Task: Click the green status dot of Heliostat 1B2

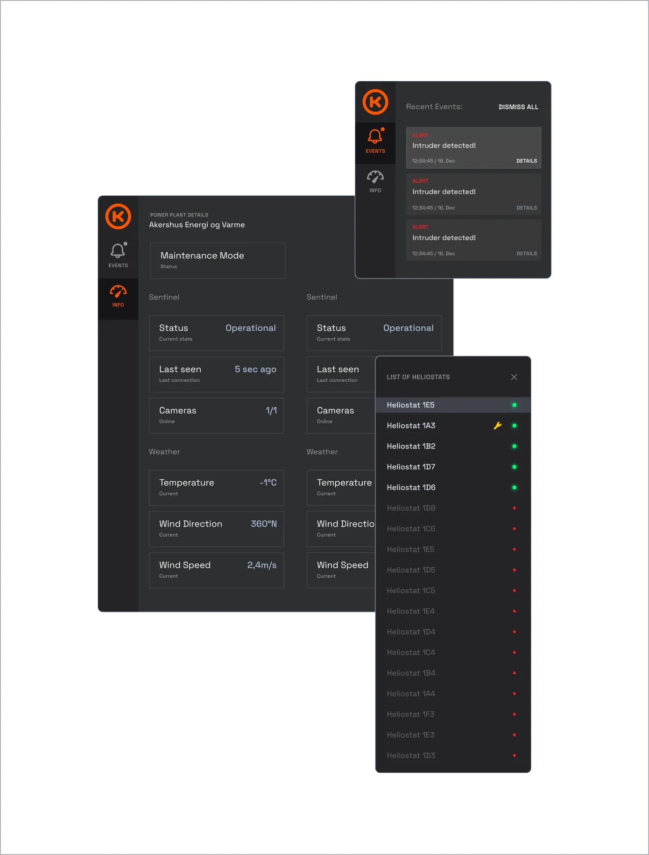Action: 515,446
